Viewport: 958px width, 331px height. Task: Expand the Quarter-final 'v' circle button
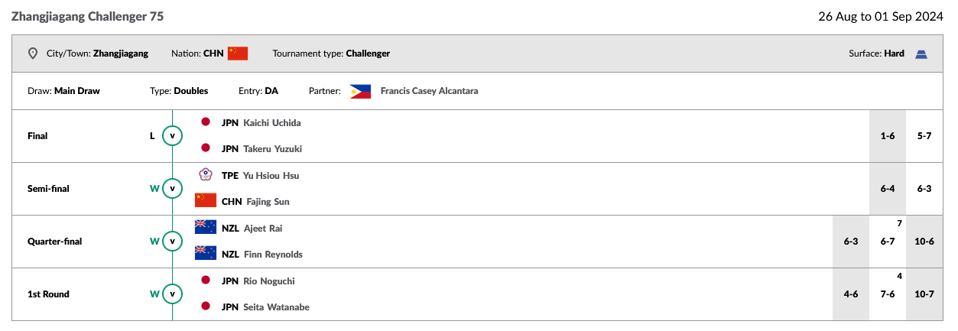pyautogui.click(x=172, y=242)
